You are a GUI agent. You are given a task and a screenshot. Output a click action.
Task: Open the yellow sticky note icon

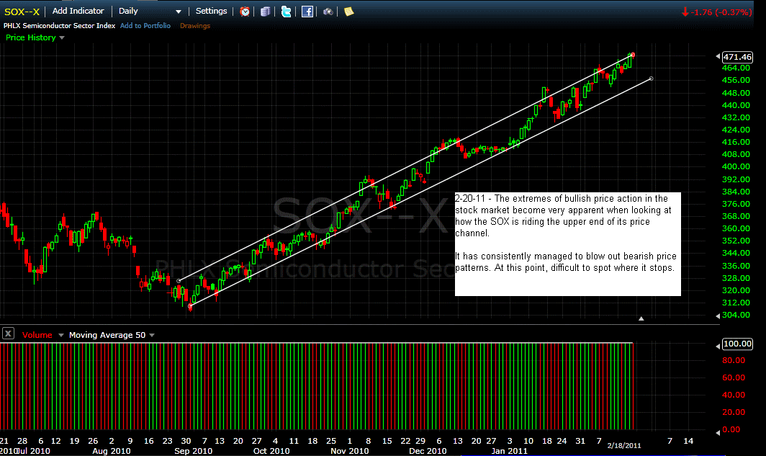[x=348, y=12]
